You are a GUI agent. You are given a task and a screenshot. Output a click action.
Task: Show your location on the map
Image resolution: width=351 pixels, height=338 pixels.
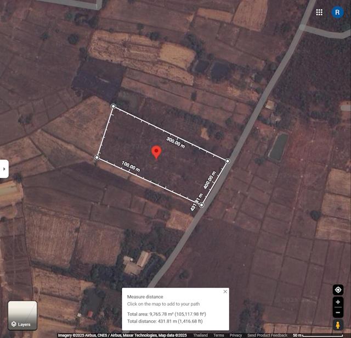(x=338, y=290)
